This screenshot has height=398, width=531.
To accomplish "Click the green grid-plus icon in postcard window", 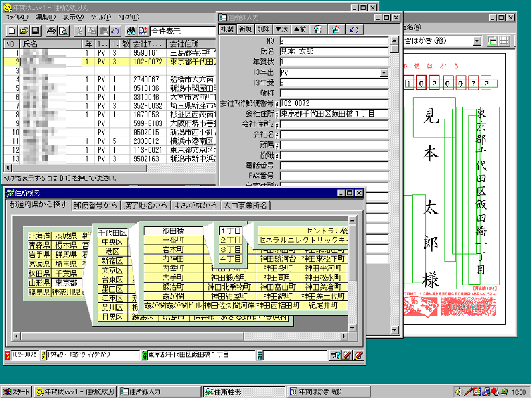I will click(x=493, y=41).
